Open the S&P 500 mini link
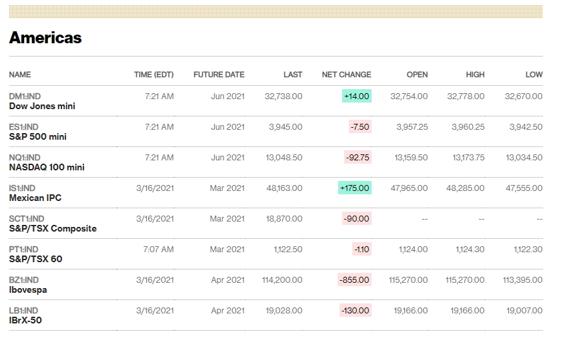565x352 pixels. coord(38,137)
